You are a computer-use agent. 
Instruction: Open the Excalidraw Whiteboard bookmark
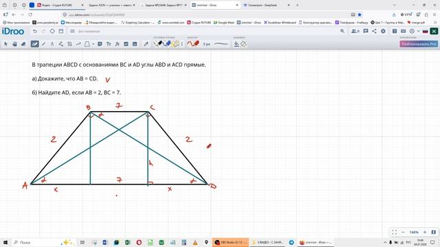[x=280, y=23]
